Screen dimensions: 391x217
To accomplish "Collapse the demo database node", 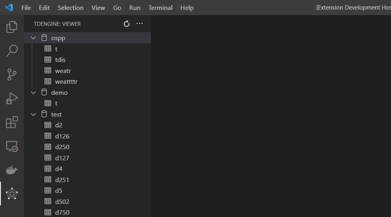I will [x=33, y=92].
